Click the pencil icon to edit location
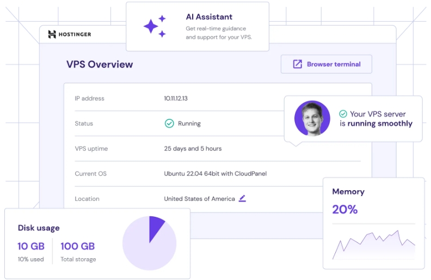 coord(242,198)
